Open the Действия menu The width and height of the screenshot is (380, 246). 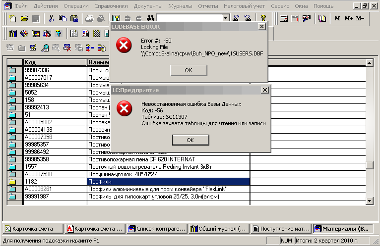46,6
